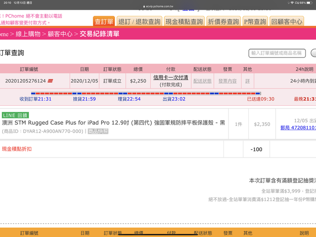Image resolution: width=316 pixels, height=237 pixels.
Task: Click the 訂單成立 order status cell
Action: pos(112,81)
